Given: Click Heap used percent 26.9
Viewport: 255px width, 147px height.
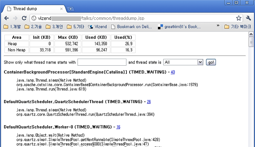Looking at the screenshot, I should point(129,44).
